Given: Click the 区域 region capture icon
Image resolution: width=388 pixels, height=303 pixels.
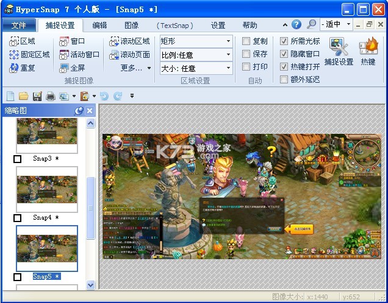Looking at the screenshot, I should tap(14, 41).
